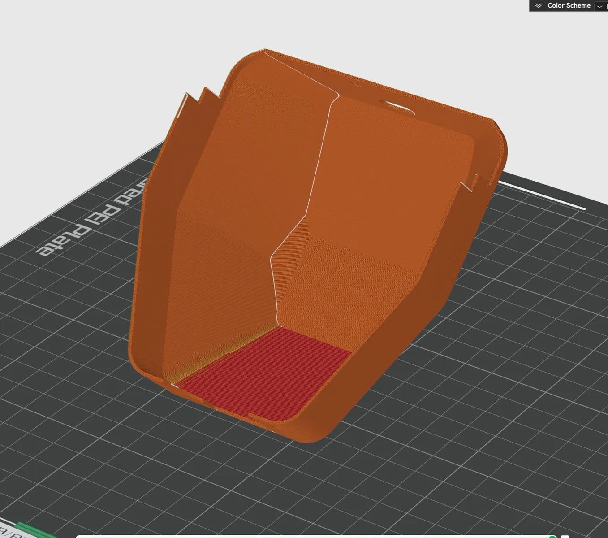Click the small white square beside the slider

(565, 537)
